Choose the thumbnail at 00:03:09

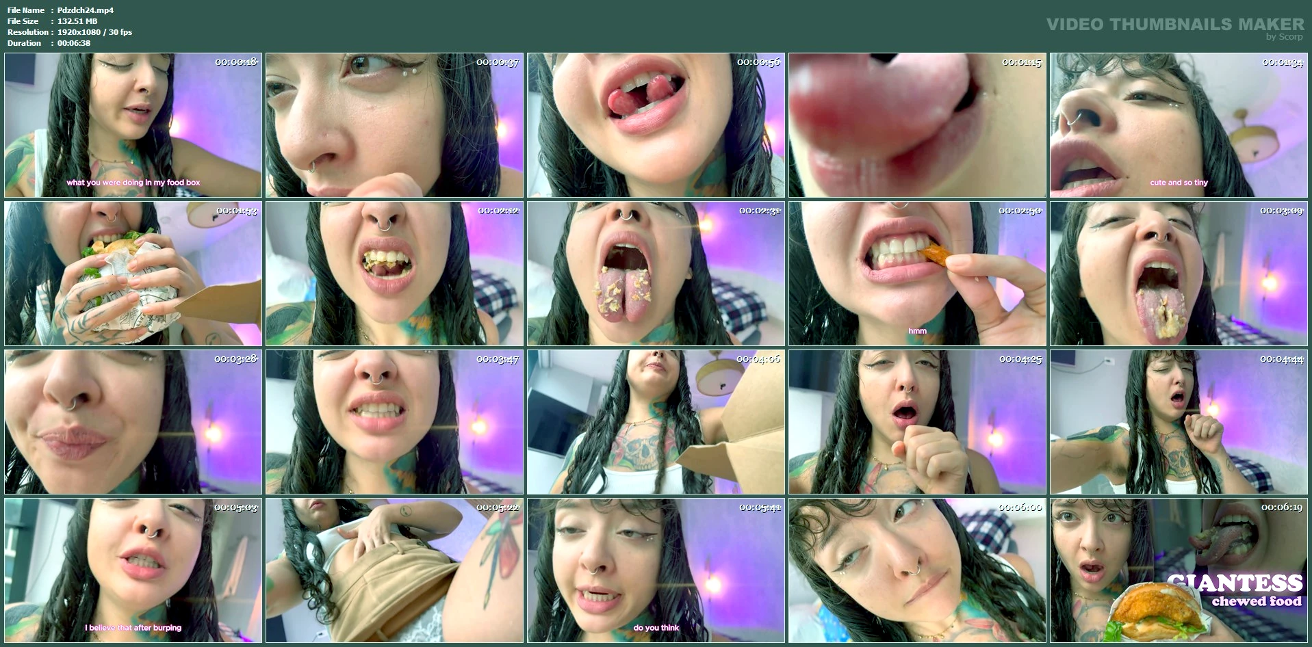(x=1179, y=274)
